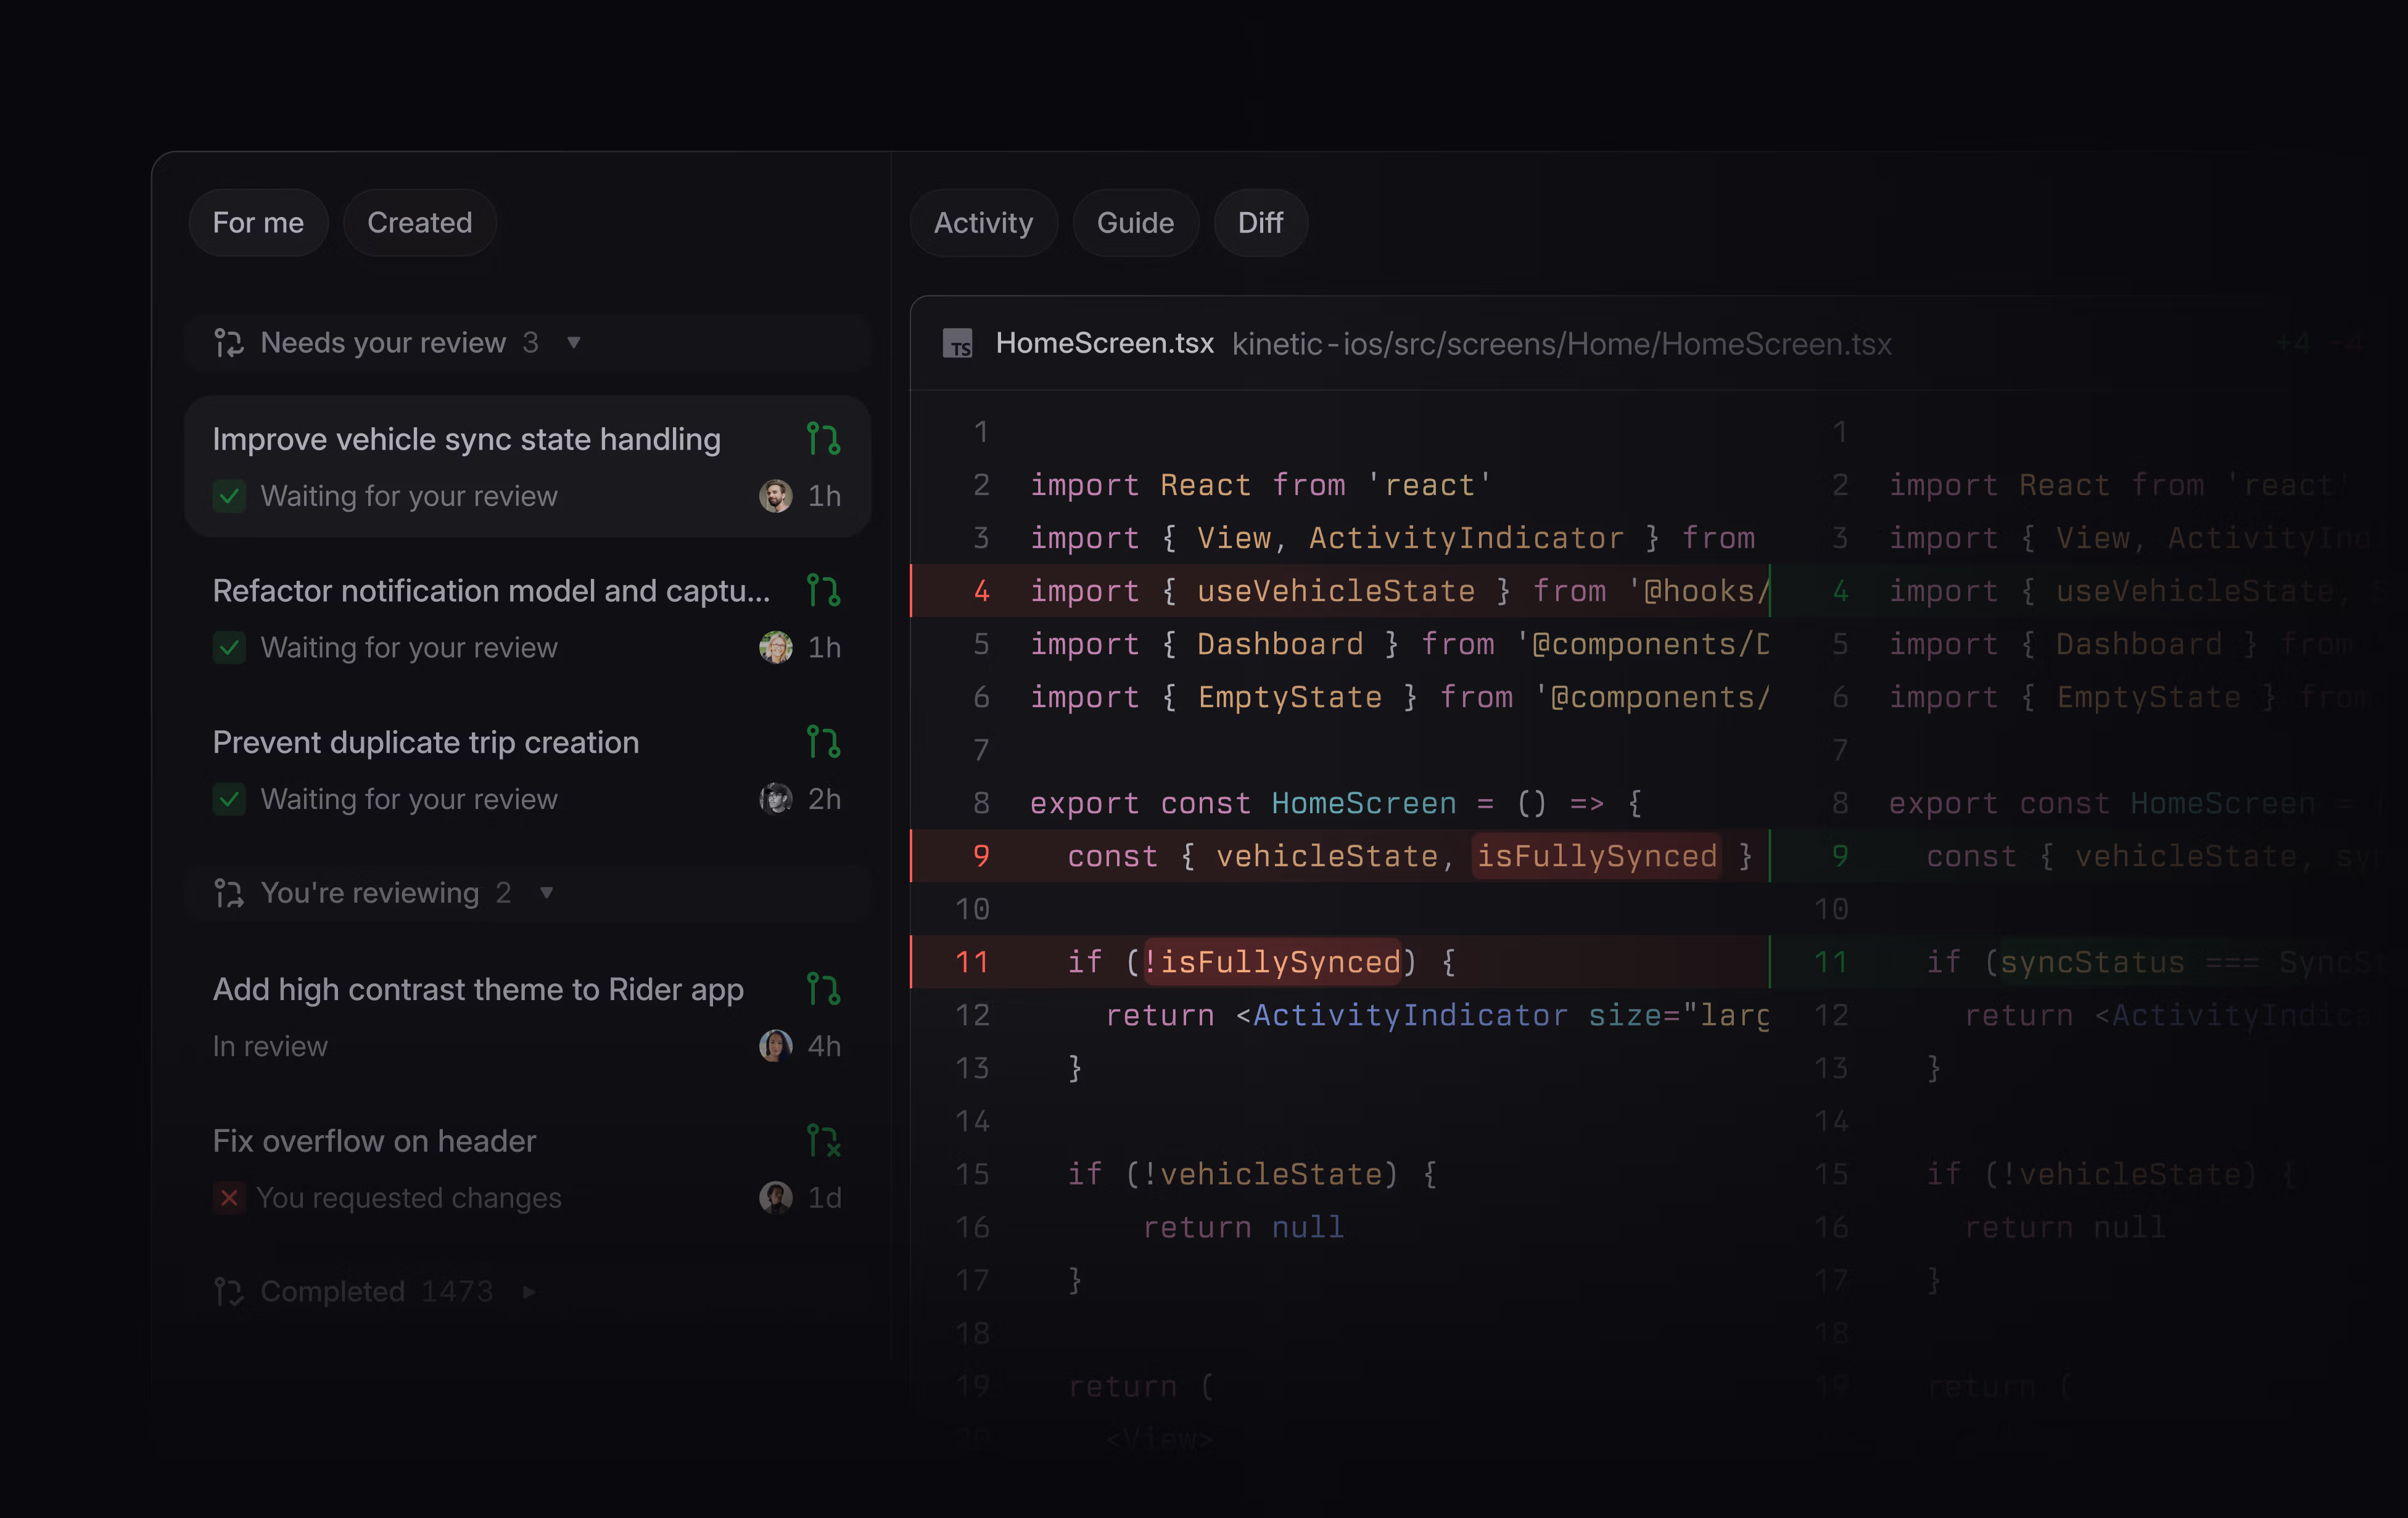Click syncStatus token on right line 11
This screenshot has height=1518, width=2408.
(x=2092, y=961)
